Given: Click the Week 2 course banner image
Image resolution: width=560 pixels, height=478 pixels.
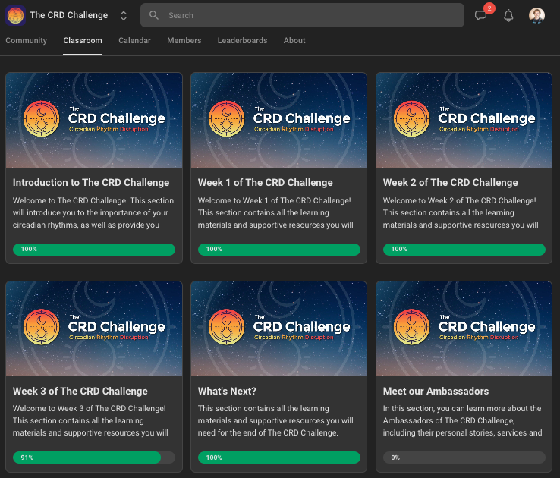Looking at the screenshot, I should (x=464, y=120).
